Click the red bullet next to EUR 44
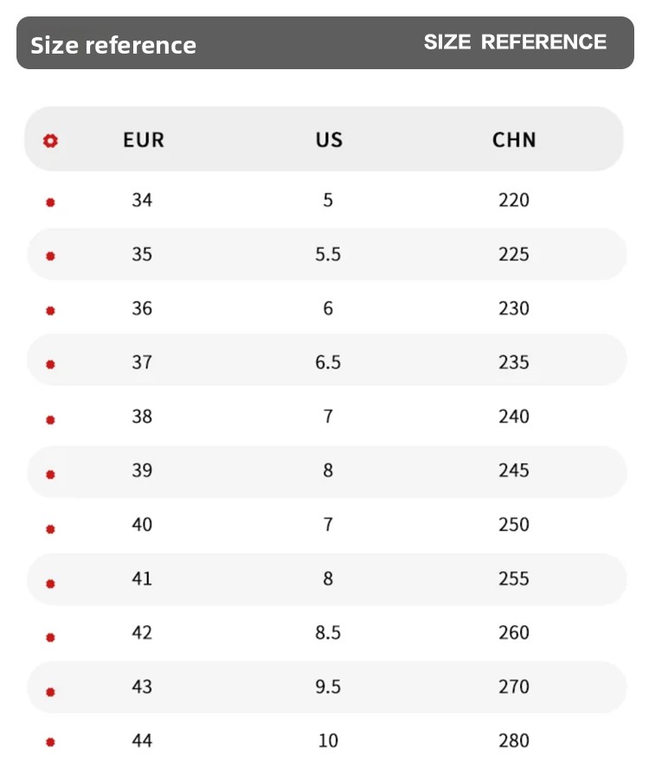This screenshot has height=773, width=649. coord(50,742)
